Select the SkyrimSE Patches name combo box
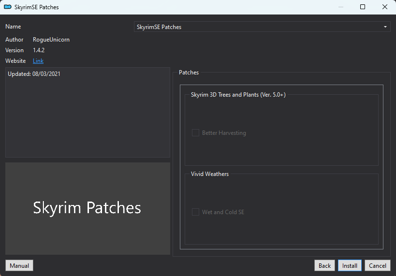The image size is (396, 276). 262,27
